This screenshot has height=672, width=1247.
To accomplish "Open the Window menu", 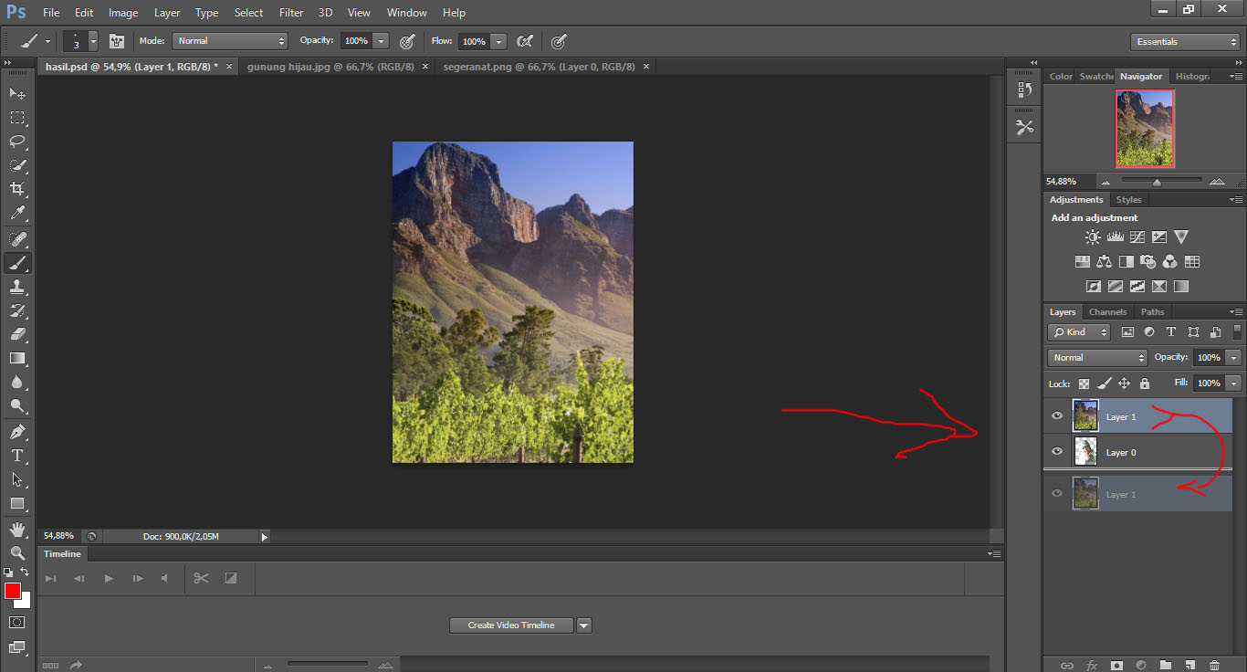I will coord(406,13).
